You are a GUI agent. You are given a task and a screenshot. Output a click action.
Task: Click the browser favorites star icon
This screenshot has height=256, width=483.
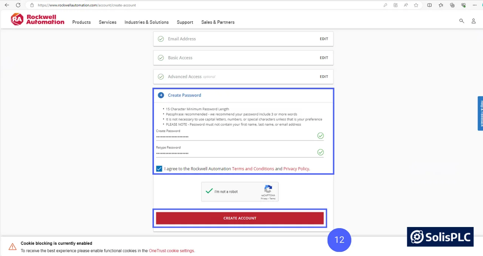pos(415,5)
